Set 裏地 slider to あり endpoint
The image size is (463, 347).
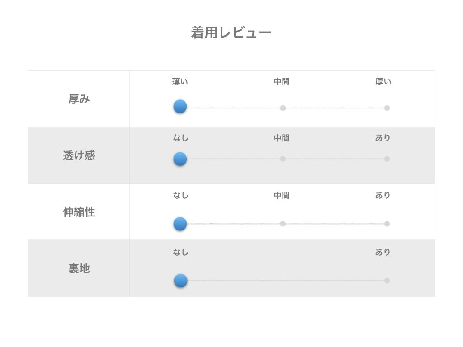387,281
